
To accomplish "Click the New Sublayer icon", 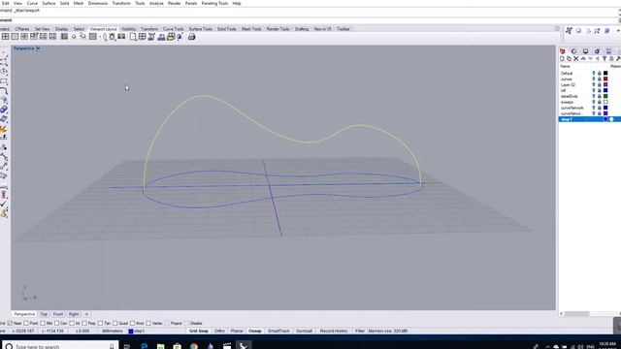I will click(x=570, y=58).
